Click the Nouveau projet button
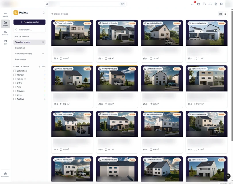This screenshot has width=233, height=184. (29, 22)
